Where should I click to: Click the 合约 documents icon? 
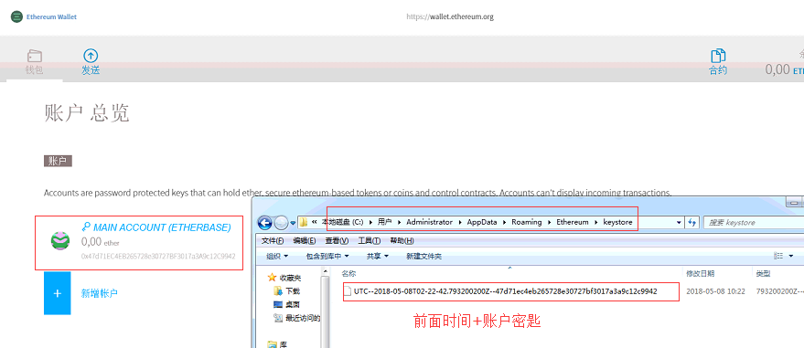718,56
